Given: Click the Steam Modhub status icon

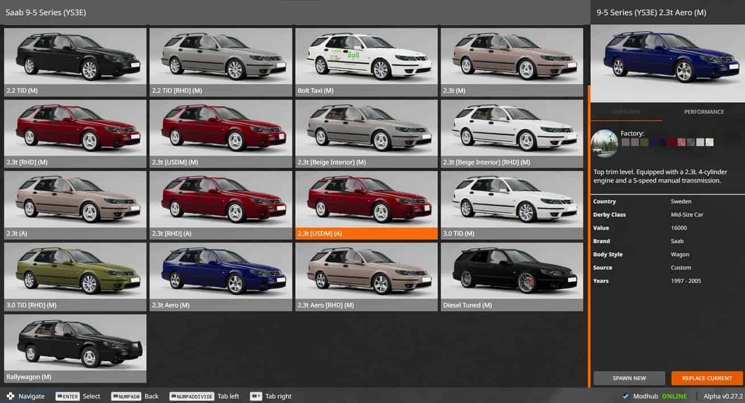Looking at the screenshot, I should [626, 396].
